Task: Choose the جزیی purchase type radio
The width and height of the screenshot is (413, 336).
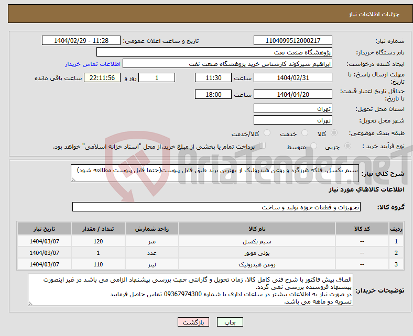Action: tap(347, 146)
